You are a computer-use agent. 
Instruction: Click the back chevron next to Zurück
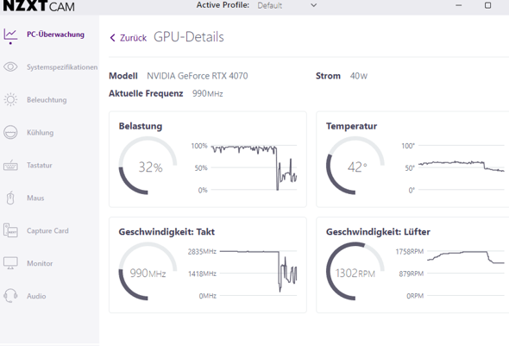[x=113, y=38]
